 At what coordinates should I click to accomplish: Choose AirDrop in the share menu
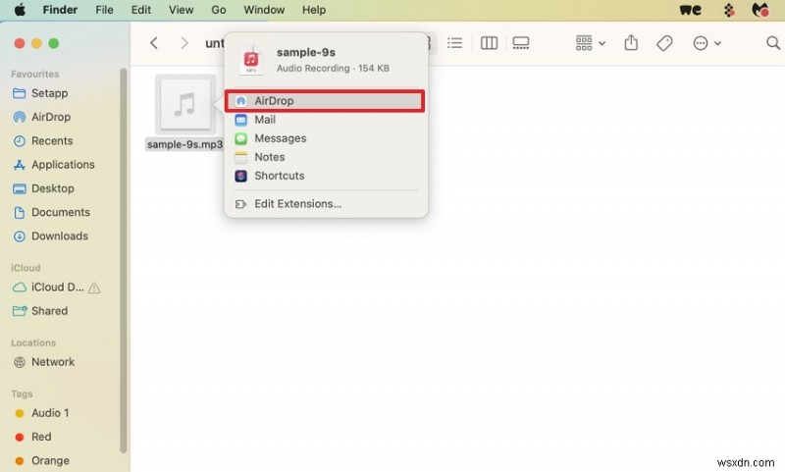tap(325, 101)
